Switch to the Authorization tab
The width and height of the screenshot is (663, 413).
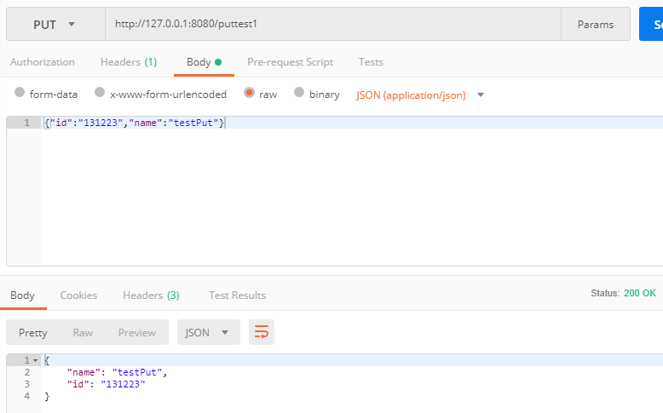pos(43,62)
